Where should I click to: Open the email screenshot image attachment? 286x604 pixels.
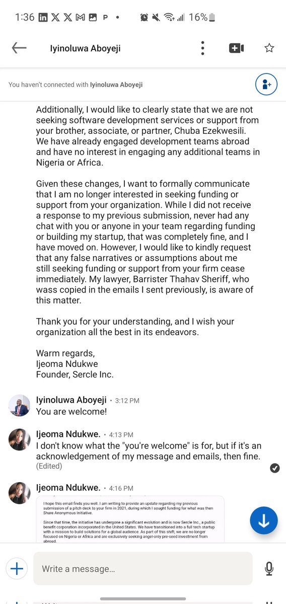(x=130, y=518)
